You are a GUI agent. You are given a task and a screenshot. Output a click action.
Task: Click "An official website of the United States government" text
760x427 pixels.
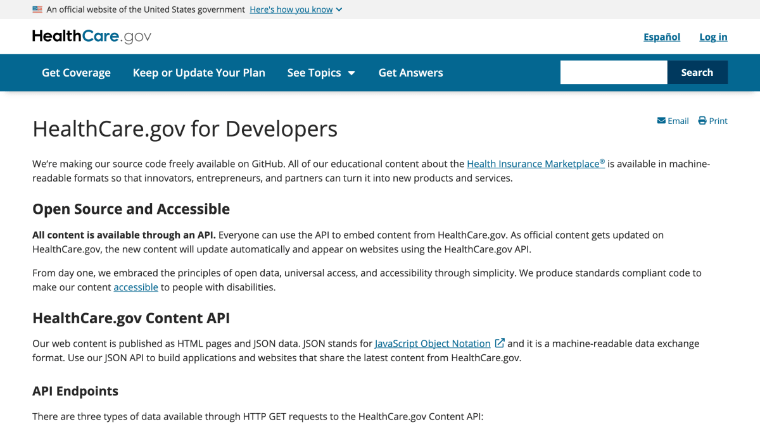point(146,9)
